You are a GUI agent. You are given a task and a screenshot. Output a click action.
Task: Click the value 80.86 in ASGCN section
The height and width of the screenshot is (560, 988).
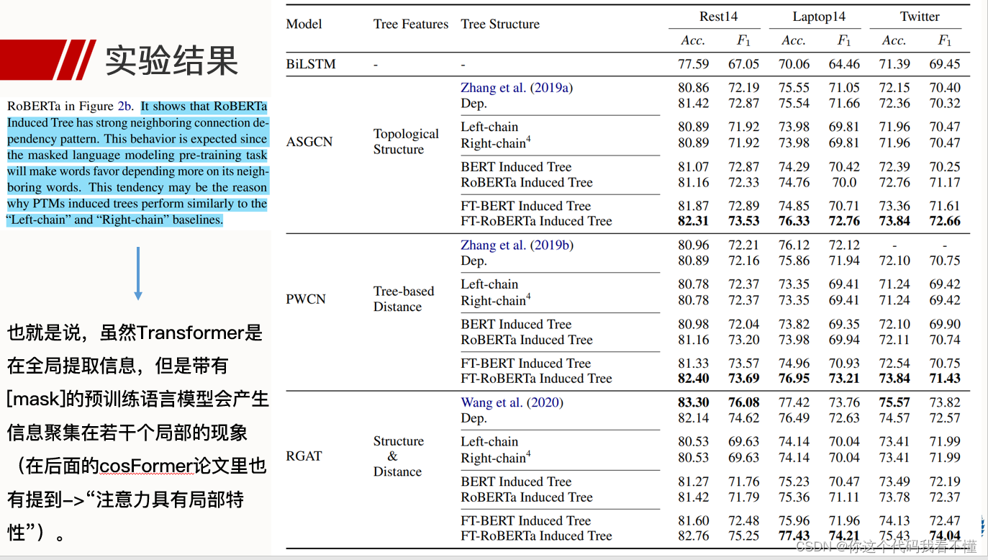click(x=694, y=88)
